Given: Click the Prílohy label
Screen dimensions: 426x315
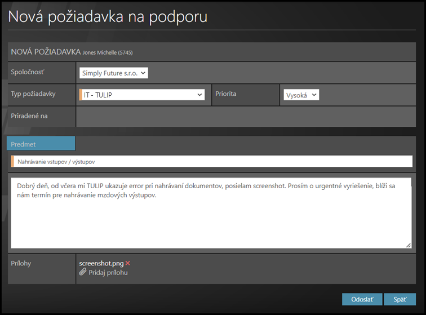Looking at the screenshot, I should (x=21, y=263).
